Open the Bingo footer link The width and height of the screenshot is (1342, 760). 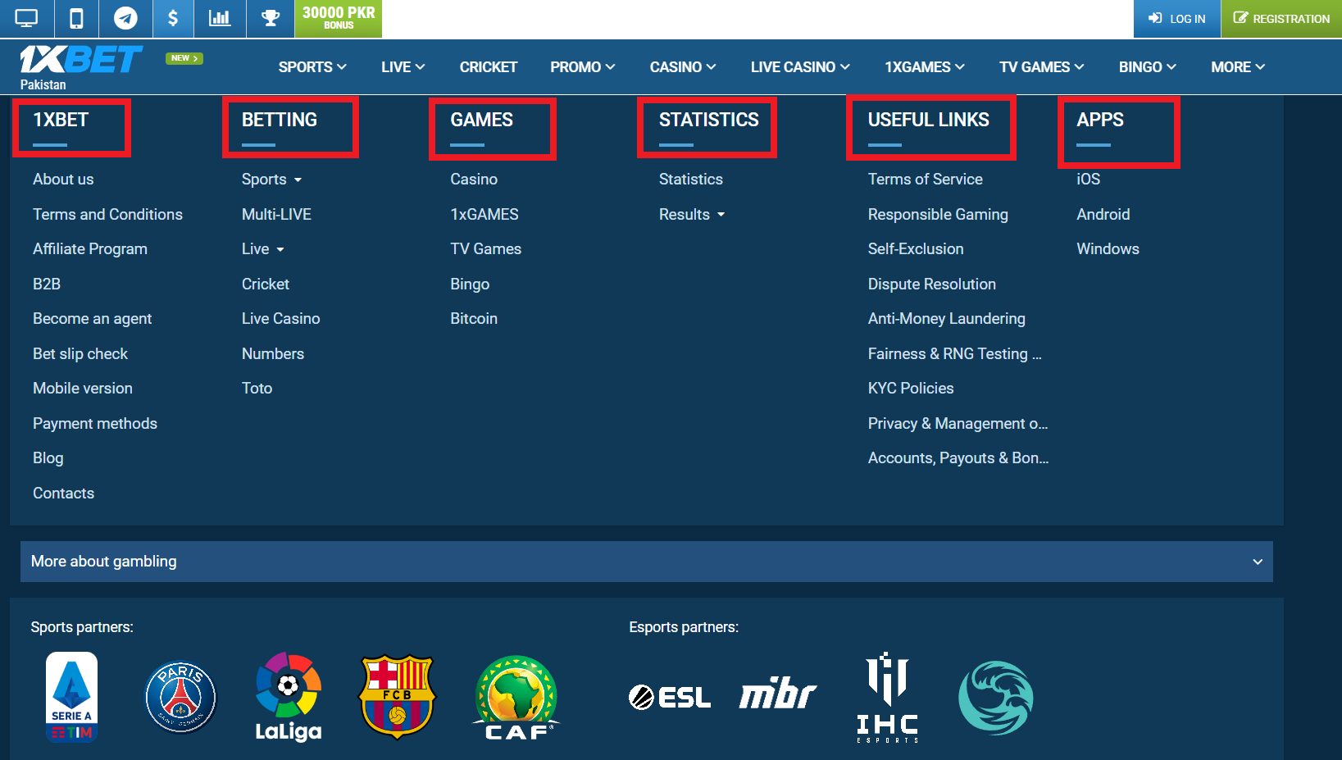click(470, 284)
